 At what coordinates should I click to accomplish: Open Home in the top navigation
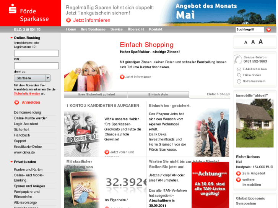pos(71,29)
